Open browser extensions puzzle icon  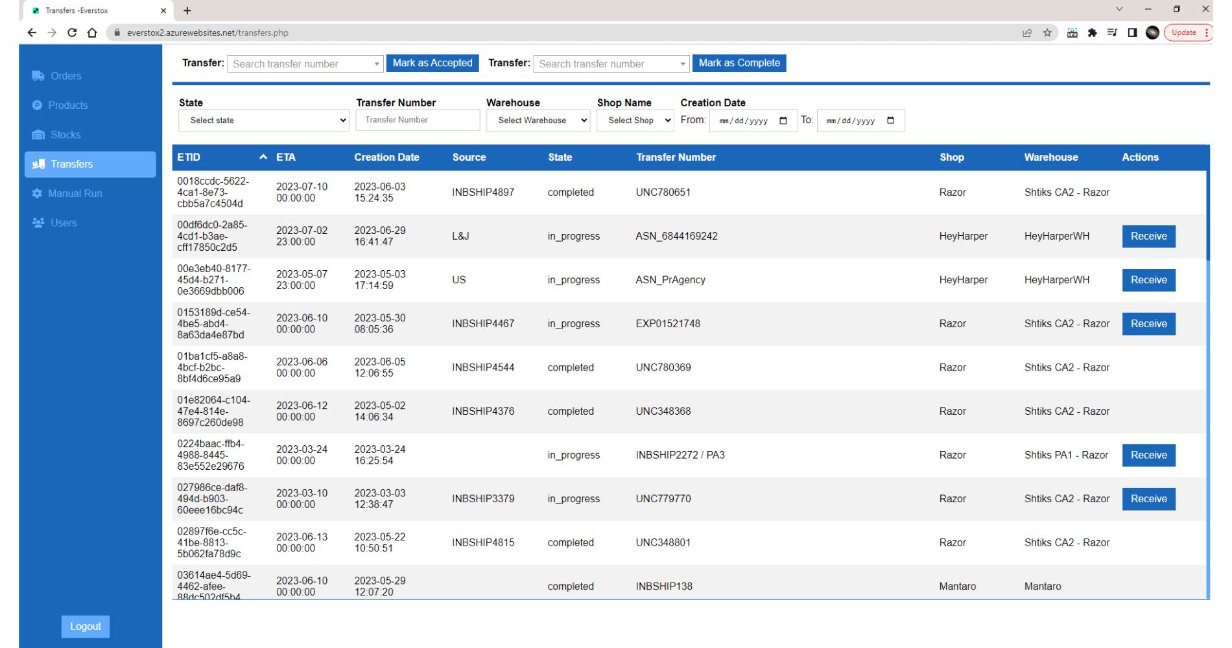[1093, 32]
